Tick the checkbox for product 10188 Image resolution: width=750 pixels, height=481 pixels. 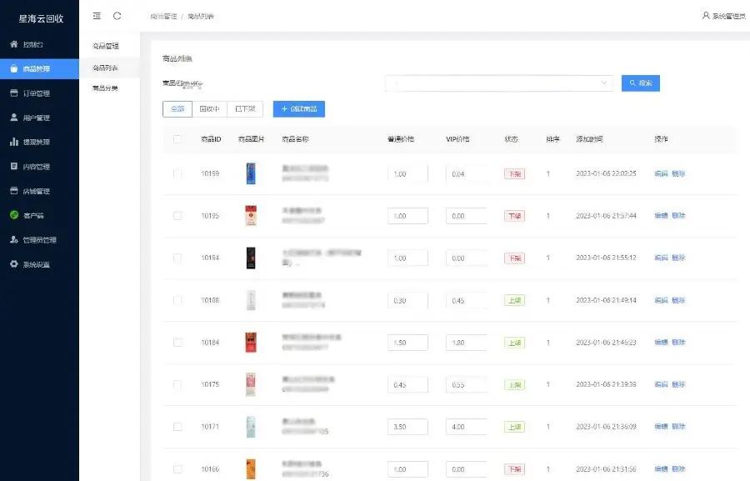click(177, 300)
